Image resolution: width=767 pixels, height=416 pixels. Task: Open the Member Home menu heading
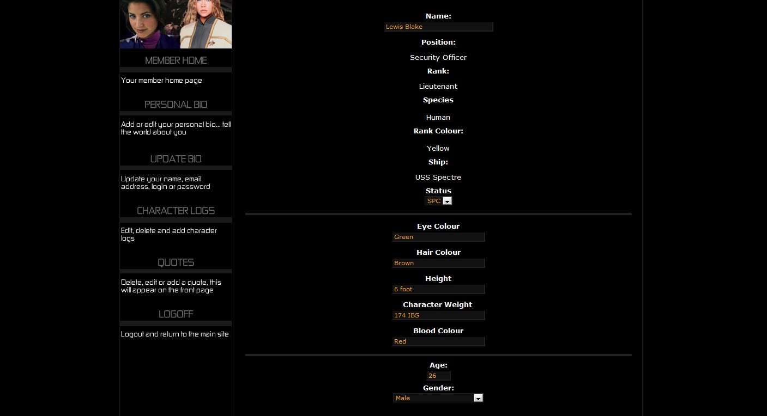(x=176, y=60)
